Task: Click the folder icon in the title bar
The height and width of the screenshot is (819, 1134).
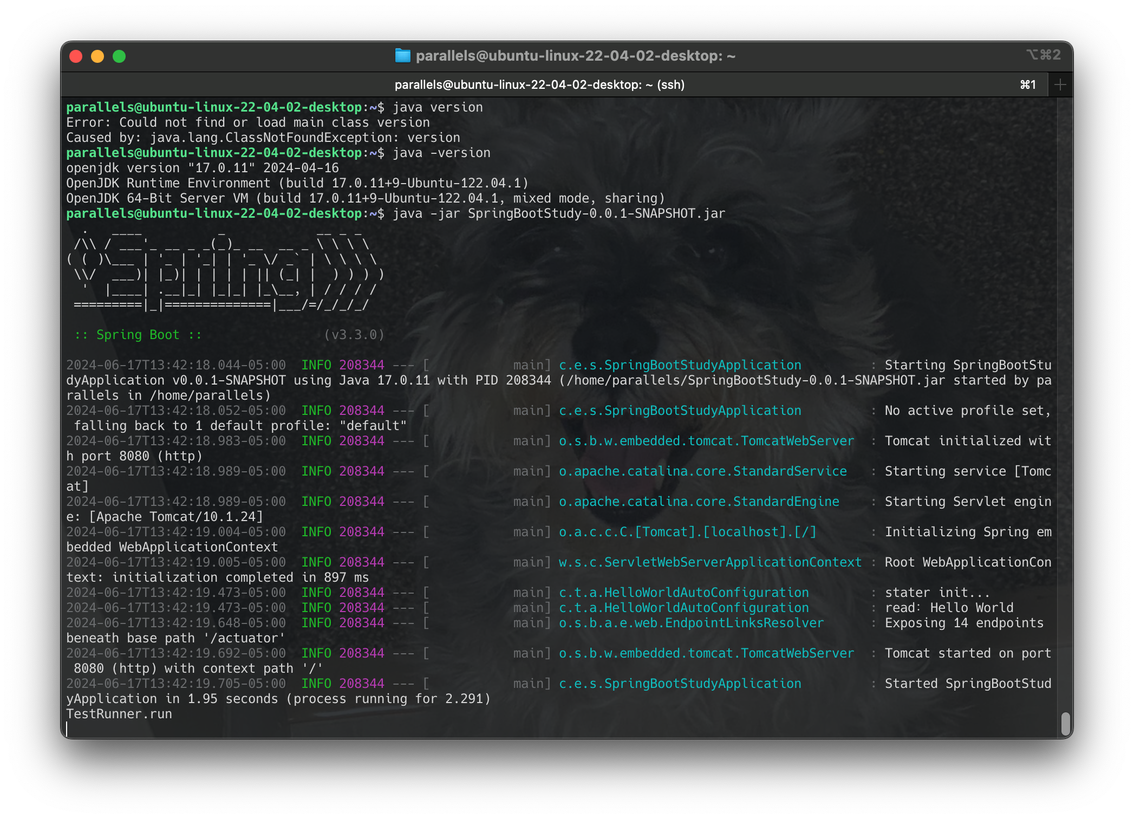Action: click(x=402, y=55)
